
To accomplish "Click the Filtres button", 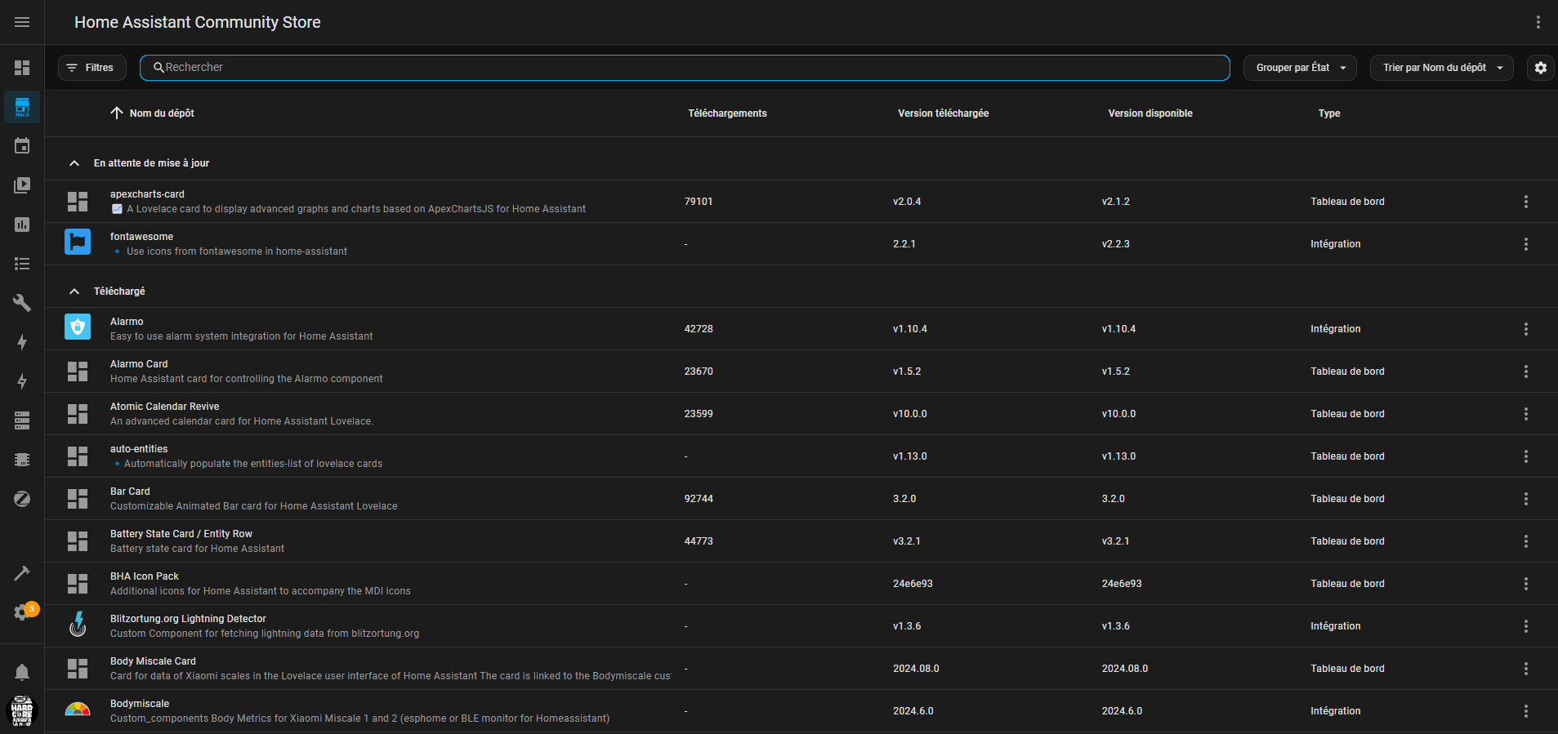I will pyautogui.click(x=92, y=68).
